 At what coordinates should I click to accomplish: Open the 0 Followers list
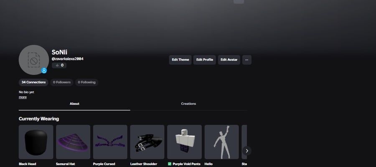pos(62,82)
